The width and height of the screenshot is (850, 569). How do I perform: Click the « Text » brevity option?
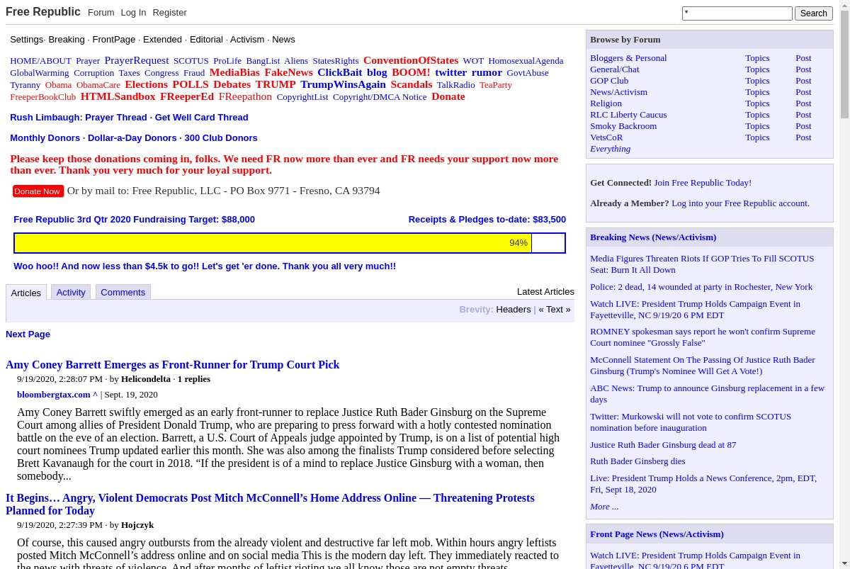(555, 310)
